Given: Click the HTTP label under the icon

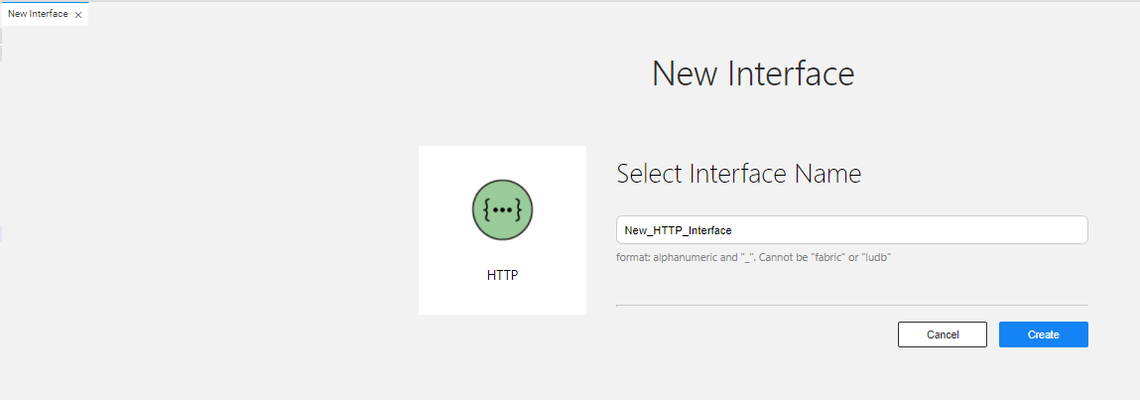Looking at the screenshot, I should click(502, 275).
